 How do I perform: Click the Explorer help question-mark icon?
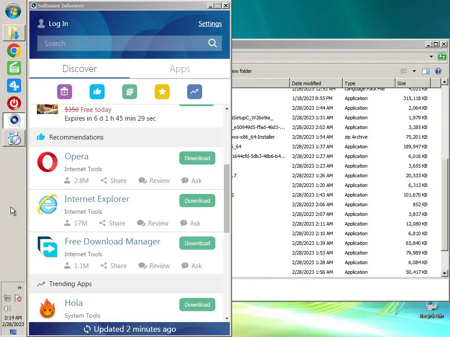pos(438,71)
